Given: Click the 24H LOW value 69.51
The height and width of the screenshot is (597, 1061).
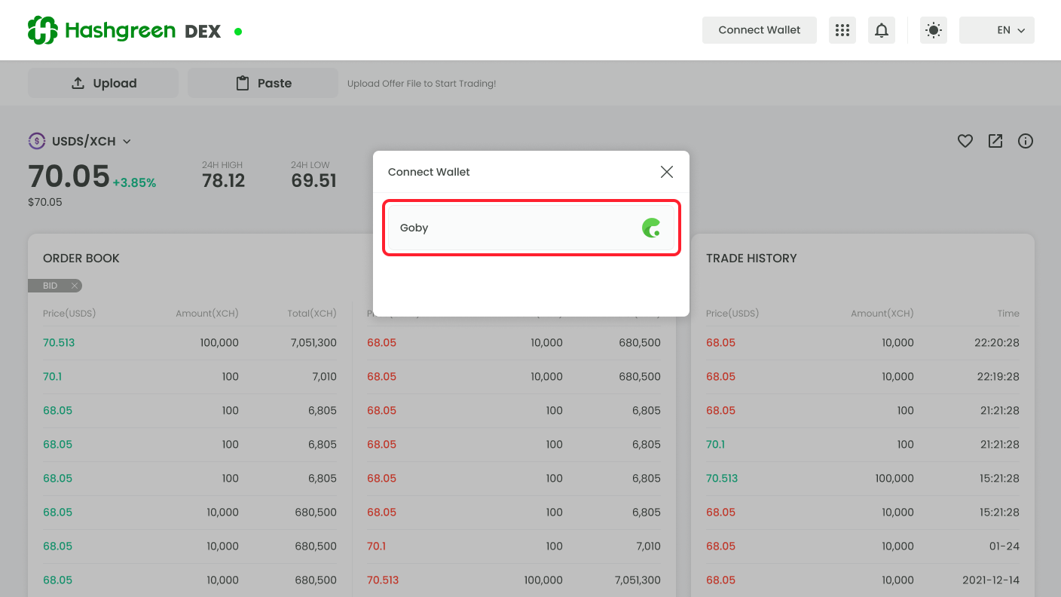Looking at the screenshot, I should pos(313,180).
